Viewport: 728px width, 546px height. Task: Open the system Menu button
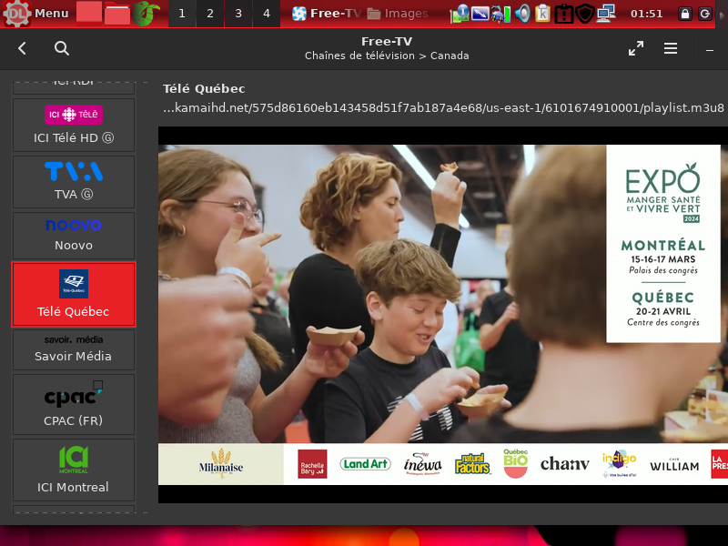click(x=36, y=14)
